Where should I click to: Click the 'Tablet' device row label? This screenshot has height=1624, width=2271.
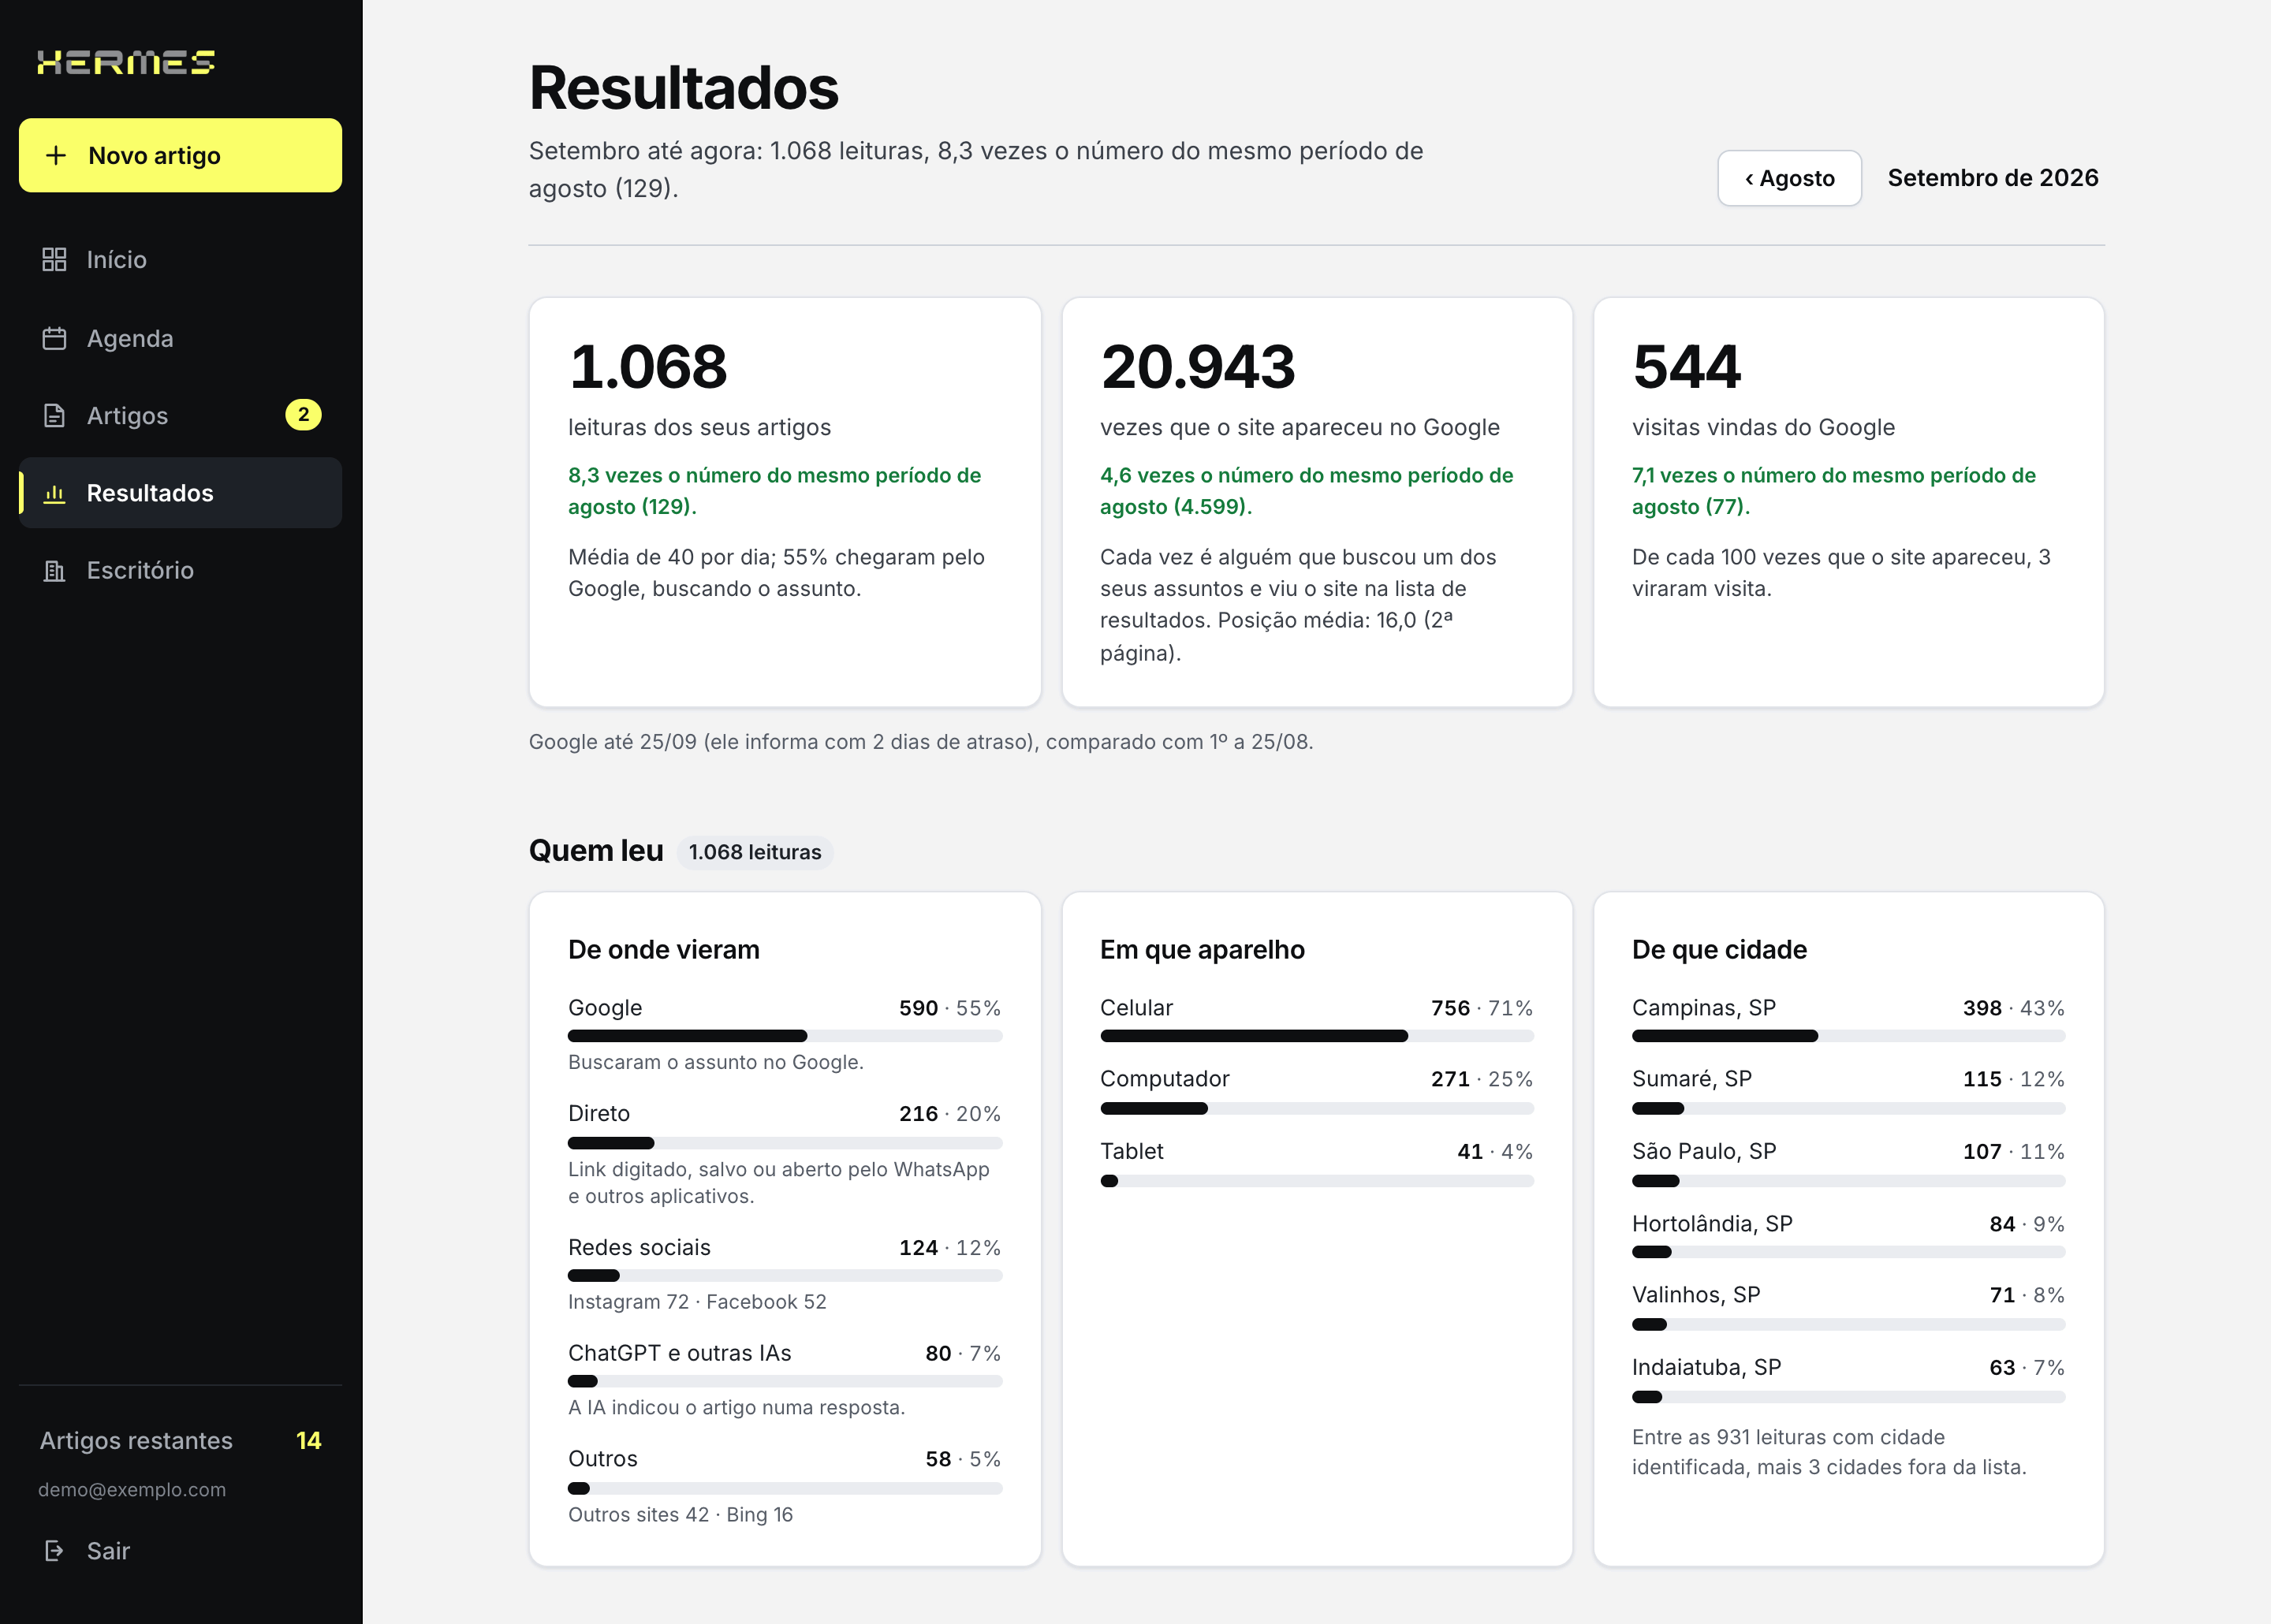[x=1132, y=1151]
